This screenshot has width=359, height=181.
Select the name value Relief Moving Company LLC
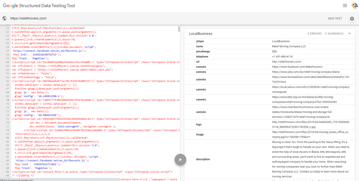pos(289,46)
